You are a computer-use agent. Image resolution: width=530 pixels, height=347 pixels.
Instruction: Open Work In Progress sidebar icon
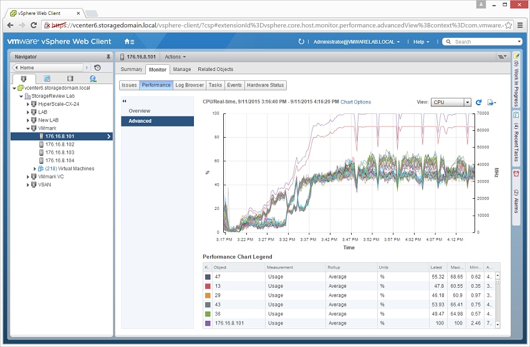(x=516, y=56)
